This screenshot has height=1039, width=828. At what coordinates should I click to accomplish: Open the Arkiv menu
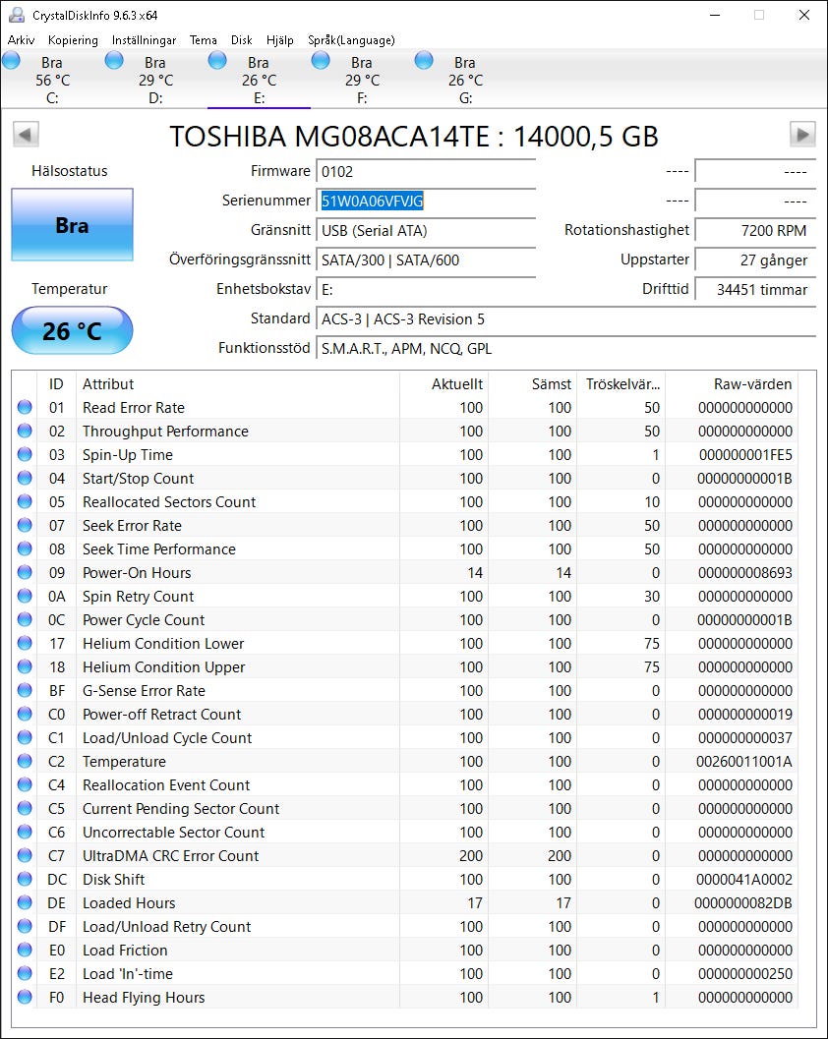pos(22,40)
